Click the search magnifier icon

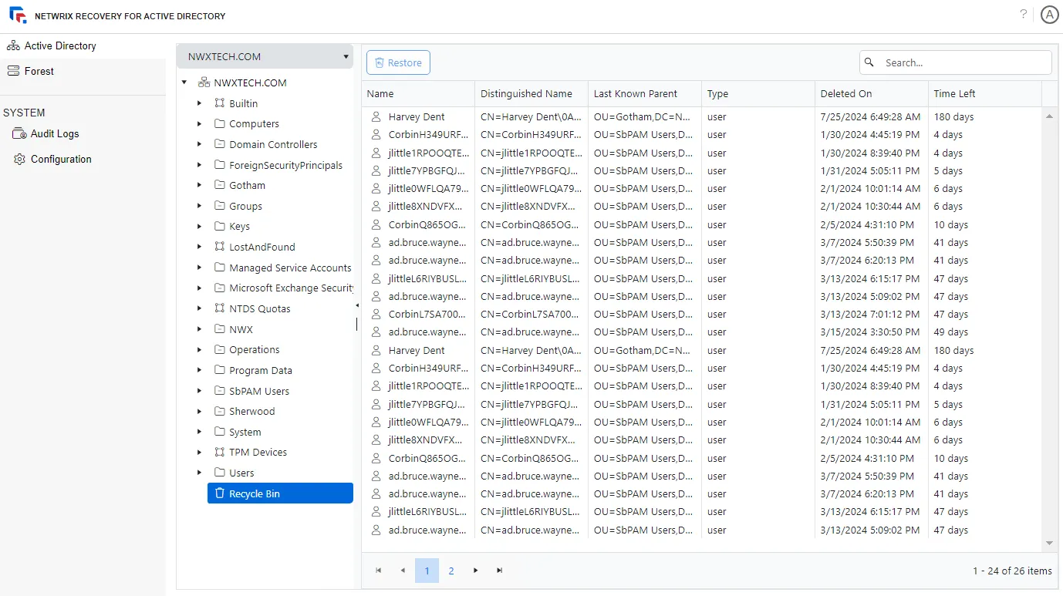point(869,62)
